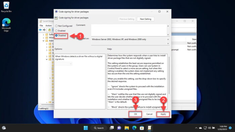235x132 pixels.
Task: Collapse the Adm tree node chevron
Action: (x=43, y=41)
